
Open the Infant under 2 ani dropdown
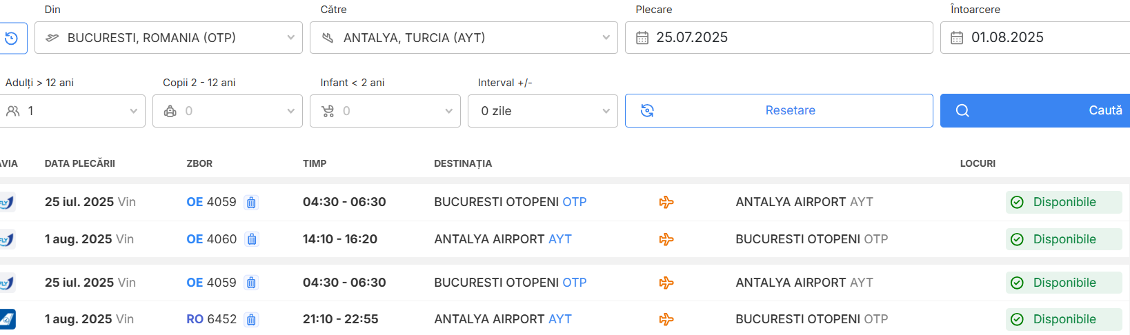click(x=385, y=111)
